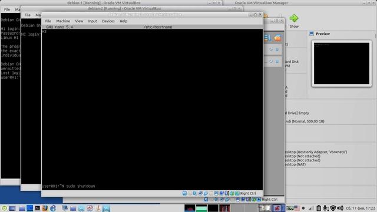Open the Devices menu

point(108,21)
